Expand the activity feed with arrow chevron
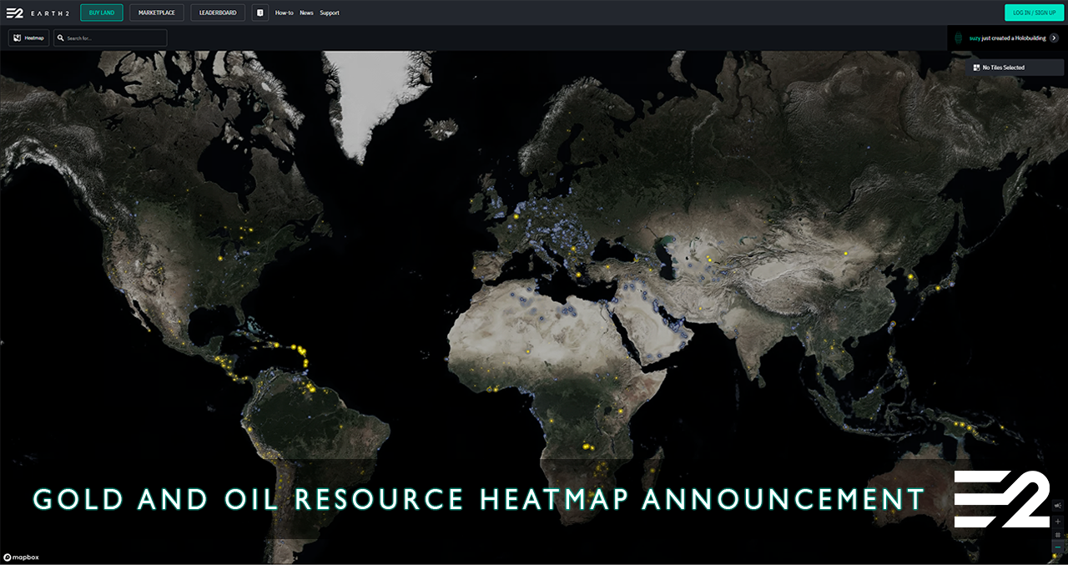The height and width of the screenshot is (565, 1068). (1054, 38)
